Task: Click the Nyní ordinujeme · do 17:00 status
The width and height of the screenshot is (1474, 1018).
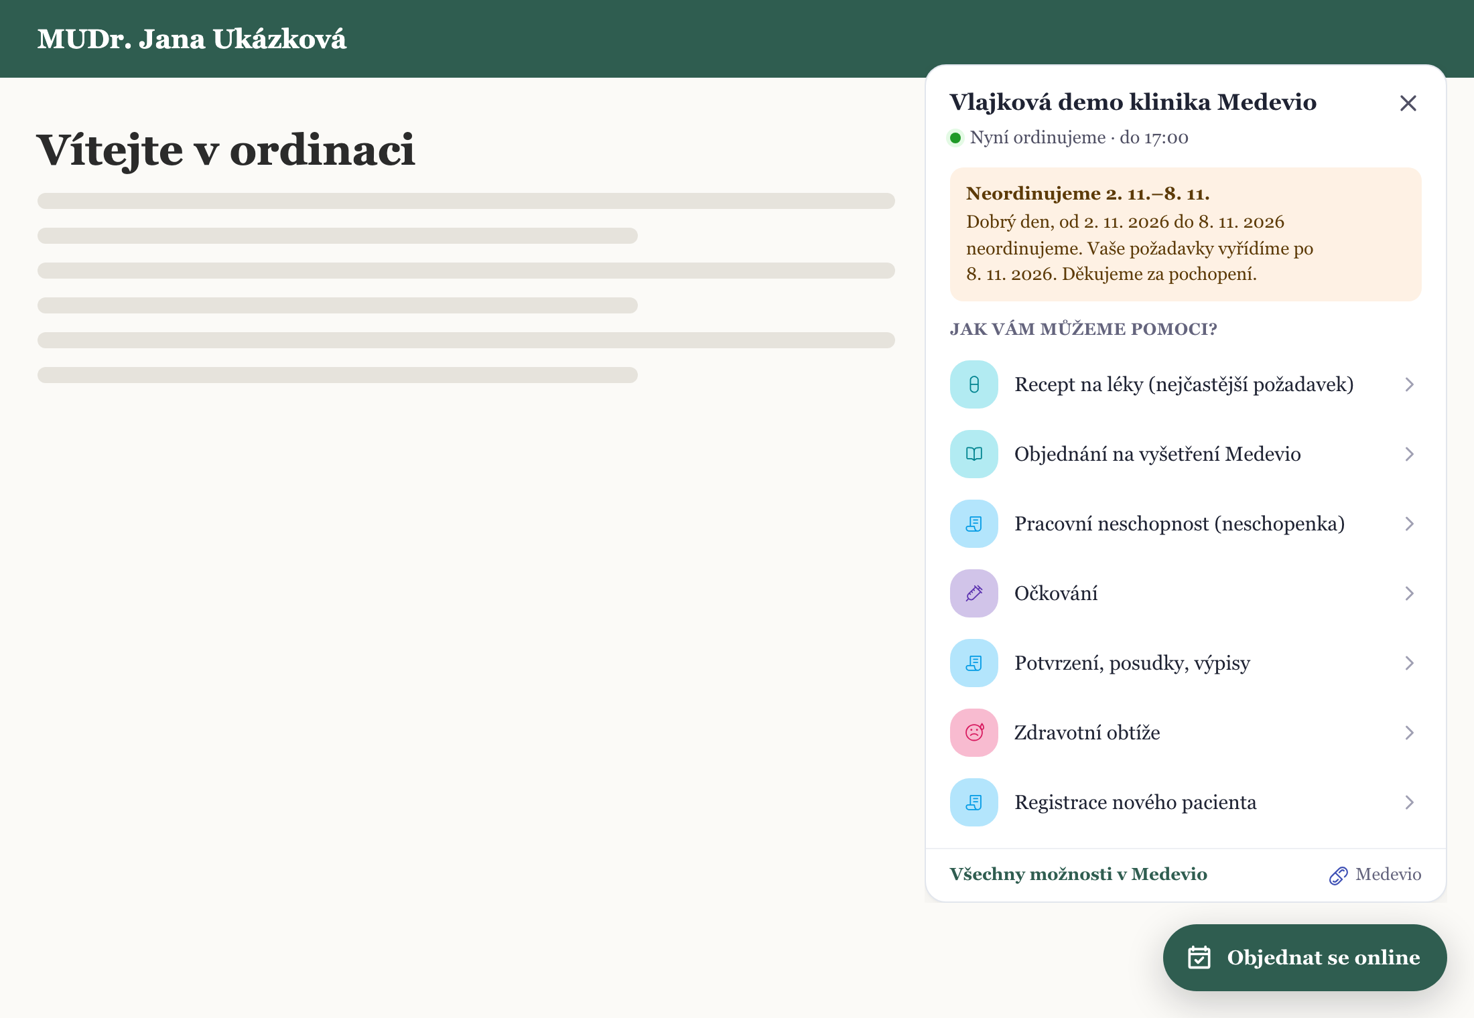Action: (x=1079, y=137)
